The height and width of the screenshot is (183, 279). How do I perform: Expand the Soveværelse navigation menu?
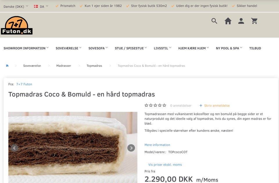(x=69, y=48)
